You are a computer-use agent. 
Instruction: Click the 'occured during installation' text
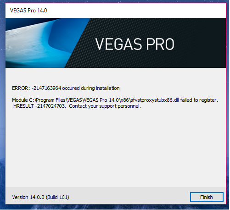[91, 88]
